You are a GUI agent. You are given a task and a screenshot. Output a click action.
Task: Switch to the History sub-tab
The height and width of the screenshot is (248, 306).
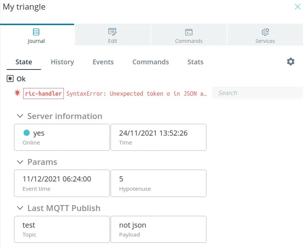click(x=62, y=62)
